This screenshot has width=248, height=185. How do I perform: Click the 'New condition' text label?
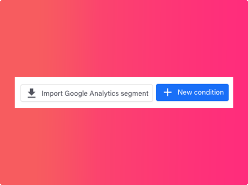(201, 92)
